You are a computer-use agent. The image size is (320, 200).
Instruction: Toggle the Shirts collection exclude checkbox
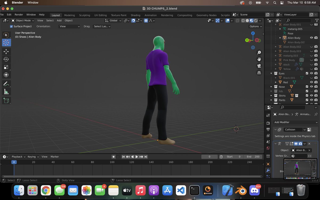click(x=307, y=95)
